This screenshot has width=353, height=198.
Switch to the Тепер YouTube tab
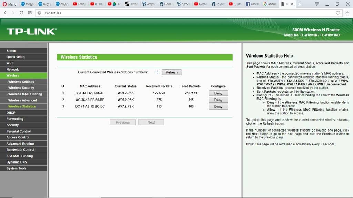point(80,4)
